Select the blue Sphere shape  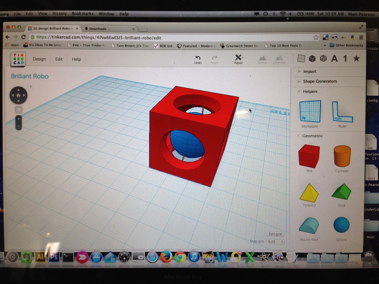(341, 229)
